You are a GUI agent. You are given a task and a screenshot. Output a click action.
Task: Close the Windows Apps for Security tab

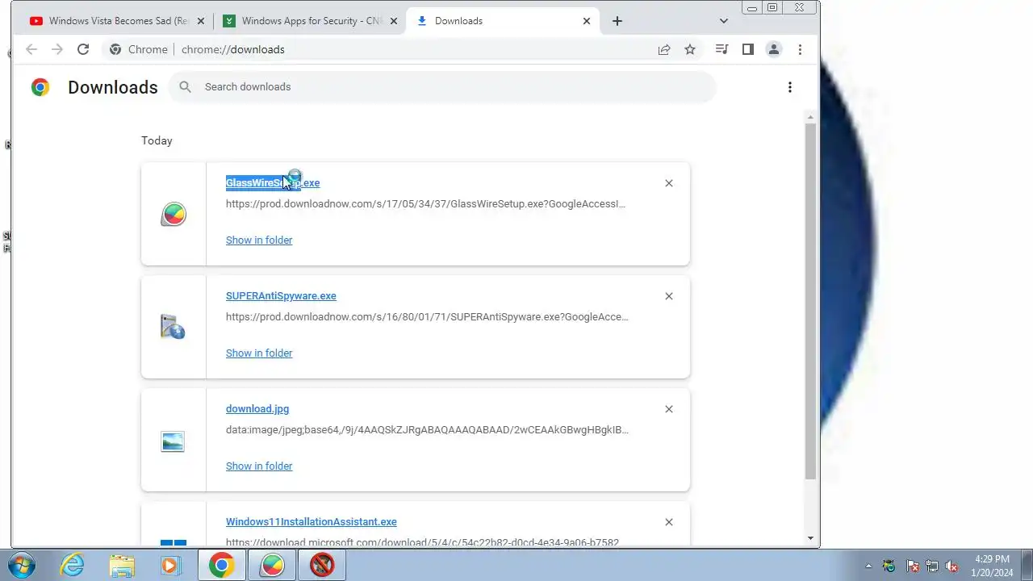(x=394, y=21)
